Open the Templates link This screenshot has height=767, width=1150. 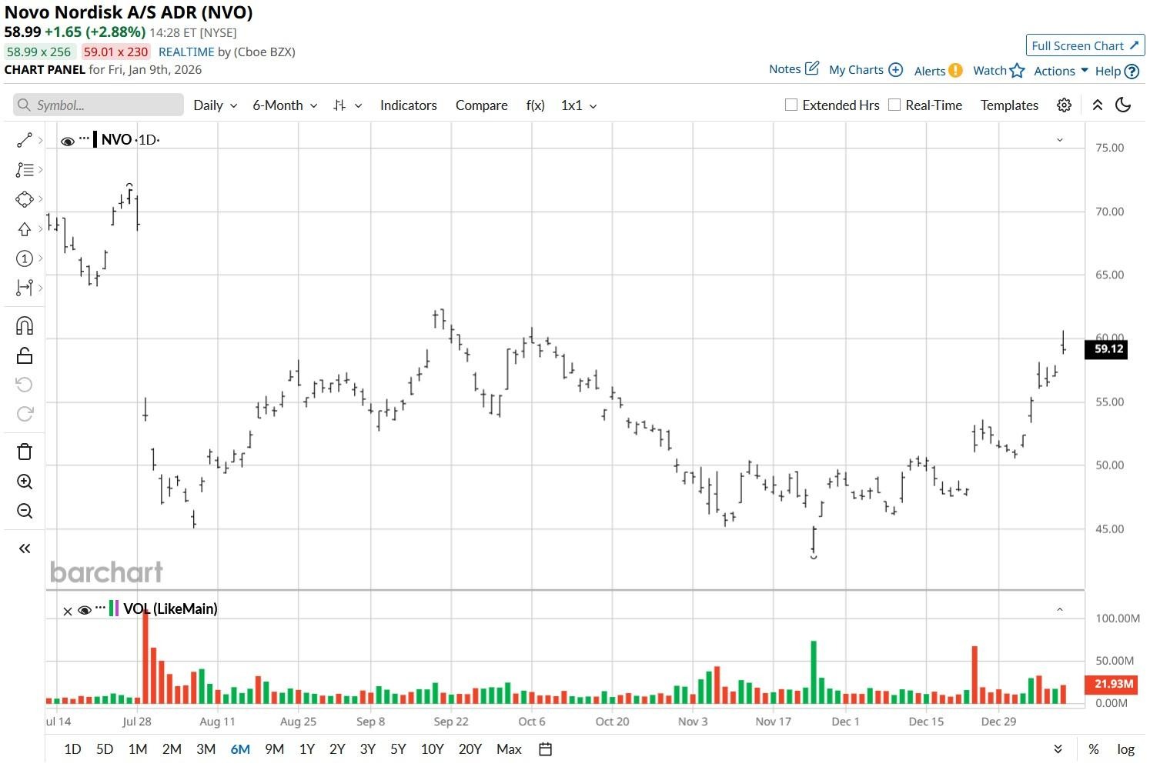pyautogui.click(x=1008, y=105)
